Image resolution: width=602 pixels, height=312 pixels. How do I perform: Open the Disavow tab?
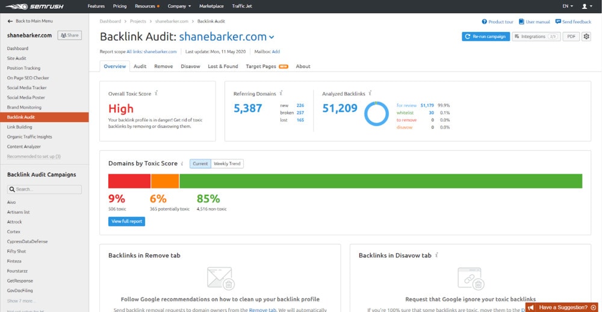coord(190,66)
